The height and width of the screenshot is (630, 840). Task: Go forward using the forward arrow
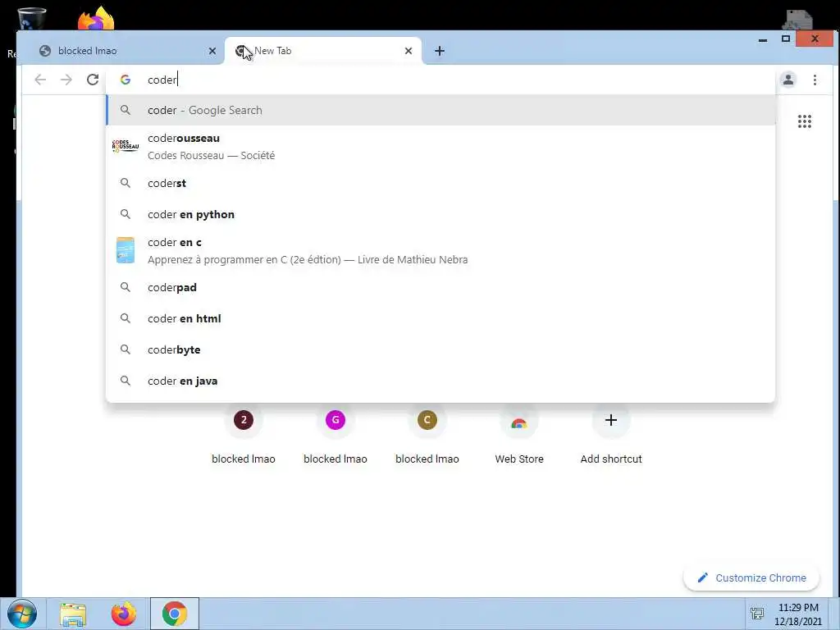click(x=66, y=80)
